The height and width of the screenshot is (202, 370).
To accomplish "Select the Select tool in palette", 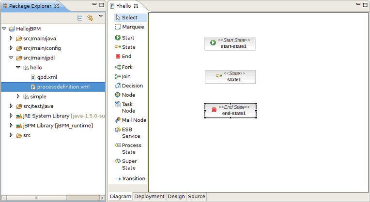I will tap(130, 18).
